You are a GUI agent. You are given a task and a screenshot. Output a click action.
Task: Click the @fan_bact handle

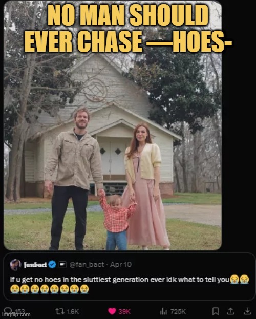[x=87, y=265]
